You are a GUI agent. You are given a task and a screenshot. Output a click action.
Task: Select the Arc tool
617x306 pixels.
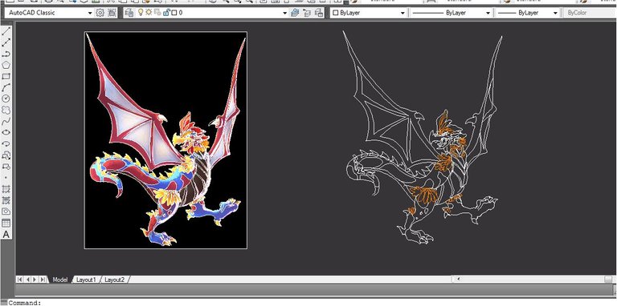(6, 87)
